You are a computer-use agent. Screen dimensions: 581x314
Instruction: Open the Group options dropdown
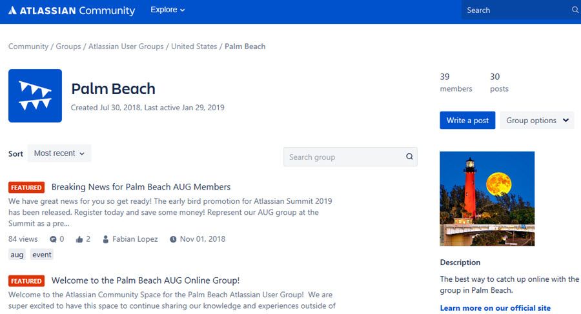[537, 121]
